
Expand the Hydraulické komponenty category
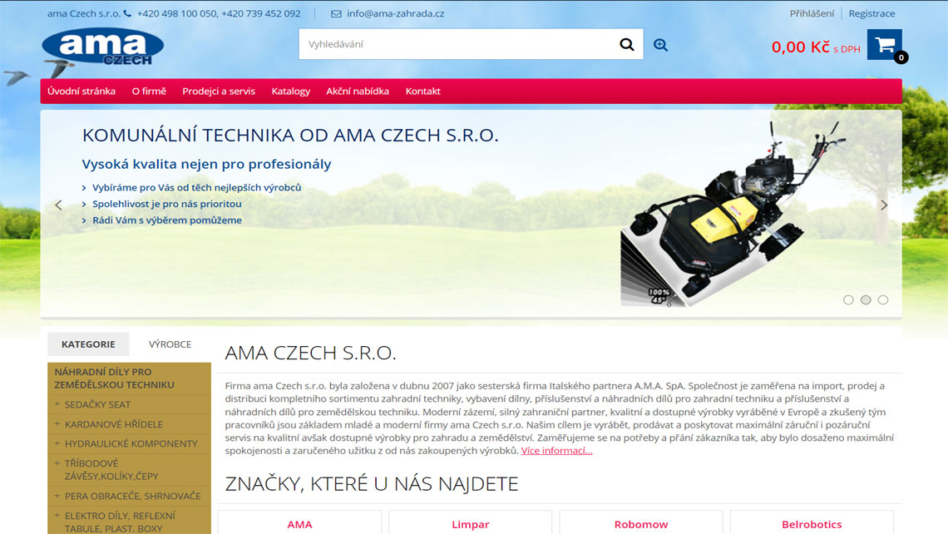tap(57, 443)
